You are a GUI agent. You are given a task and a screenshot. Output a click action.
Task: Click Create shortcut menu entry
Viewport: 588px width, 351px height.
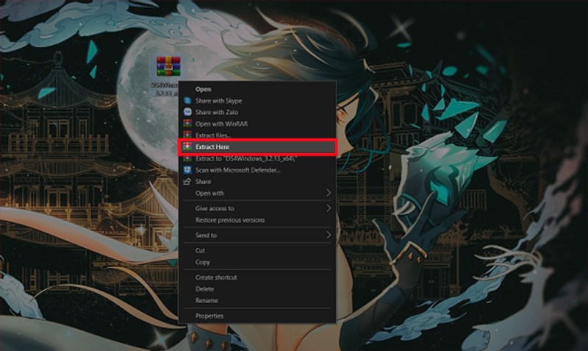(x=216, y=277)
